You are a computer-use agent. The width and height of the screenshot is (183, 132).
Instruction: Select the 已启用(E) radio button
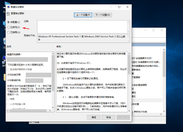[9, 27]
